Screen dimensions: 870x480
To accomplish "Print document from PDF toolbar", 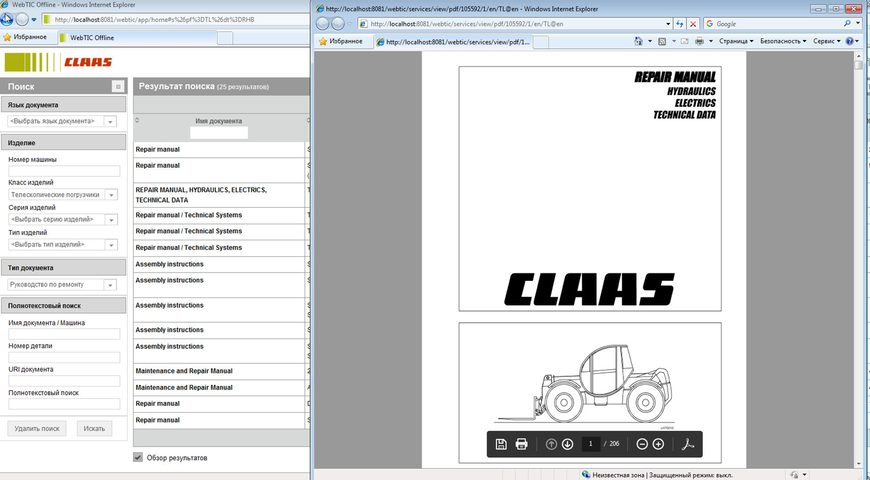I will [x=521, y=444].
